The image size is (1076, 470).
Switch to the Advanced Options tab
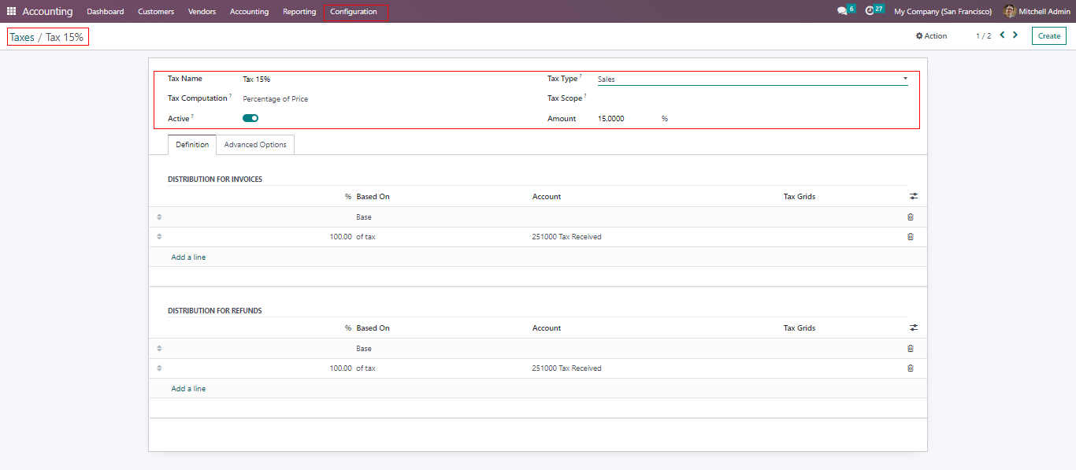[255, 145]
